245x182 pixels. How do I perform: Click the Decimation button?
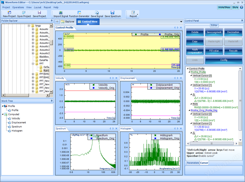pyautogui.click(x=233, y=32)
